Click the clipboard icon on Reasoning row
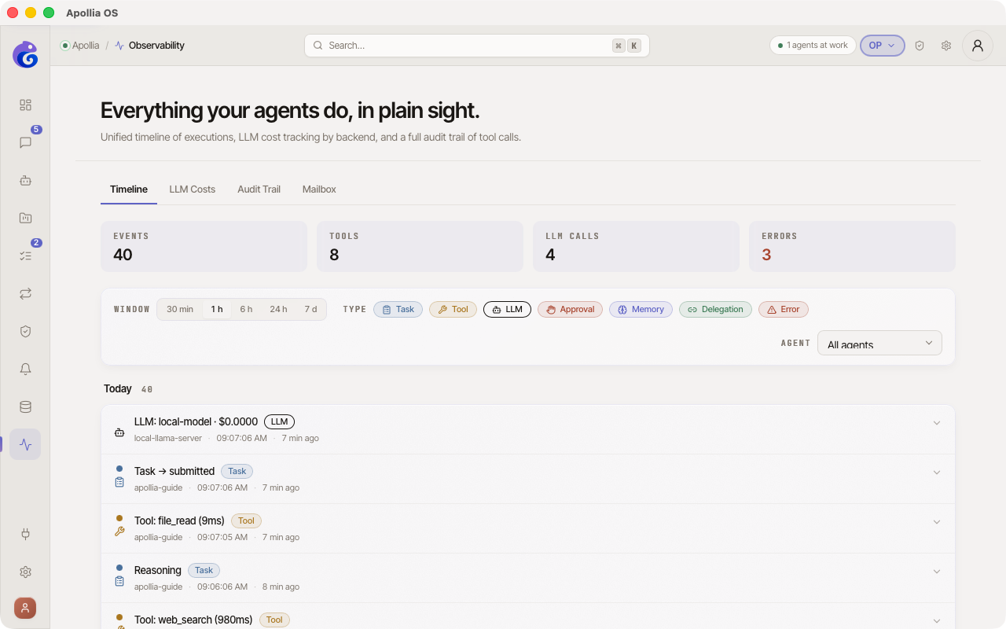This screenshot has width=1006, height=629. (x=119, y=581)
